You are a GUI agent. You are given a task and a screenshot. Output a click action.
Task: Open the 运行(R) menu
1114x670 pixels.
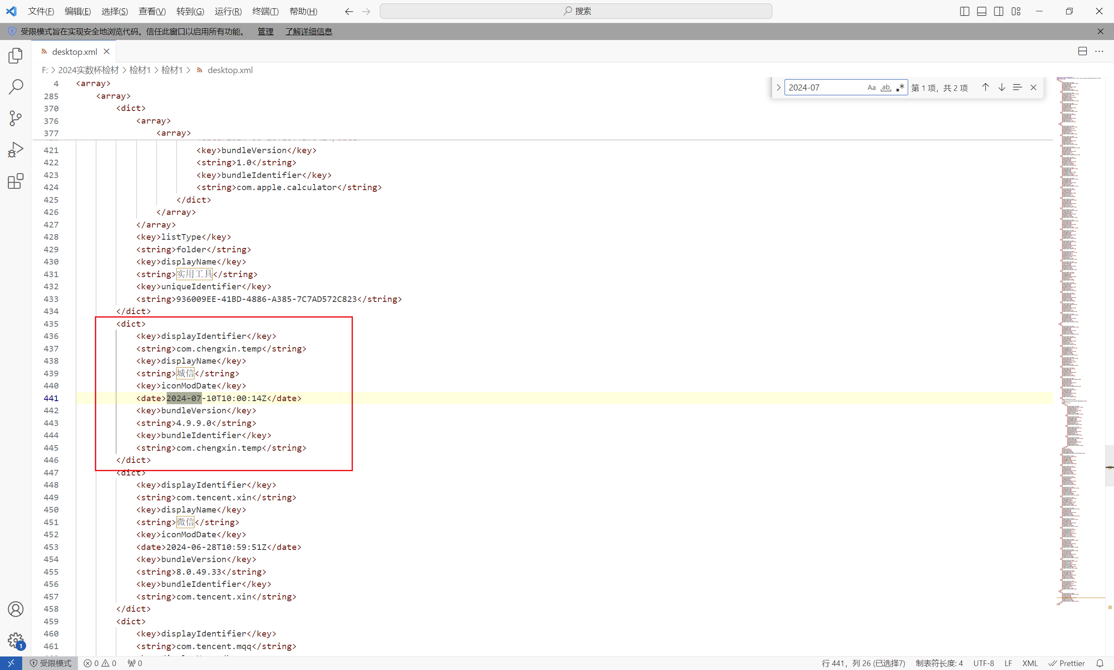[228, 11]
